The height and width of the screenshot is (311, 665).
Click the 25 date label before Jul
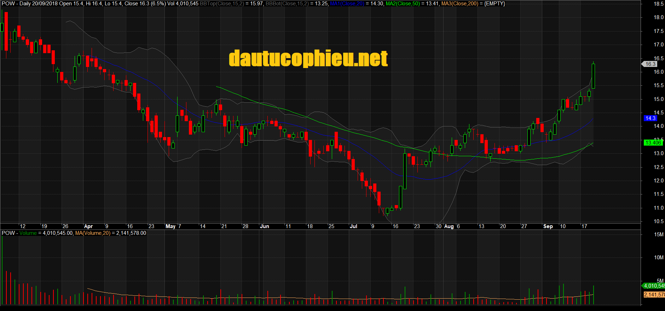coord(331,226)
